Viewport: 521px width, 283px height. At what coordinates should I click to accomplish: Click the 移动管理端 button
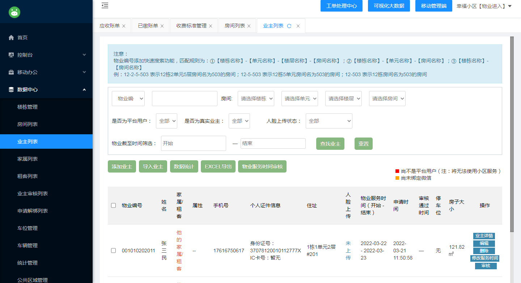[x=434, y=6]
